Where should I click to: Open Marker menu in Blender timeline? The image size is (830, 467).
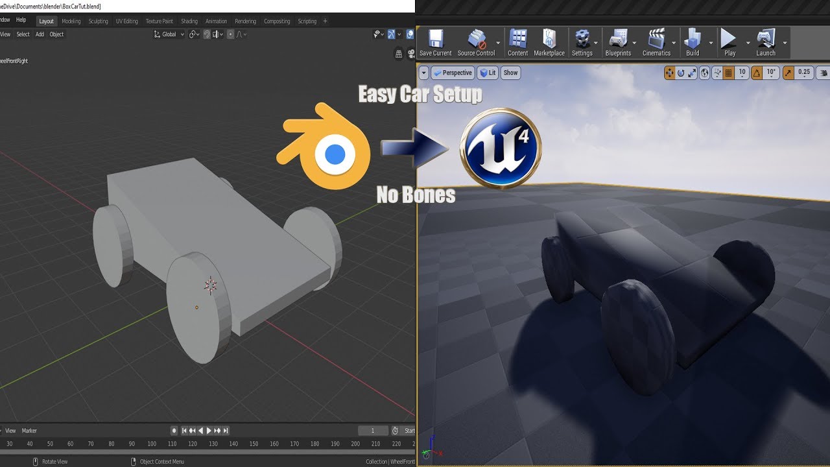click(29, 431)
